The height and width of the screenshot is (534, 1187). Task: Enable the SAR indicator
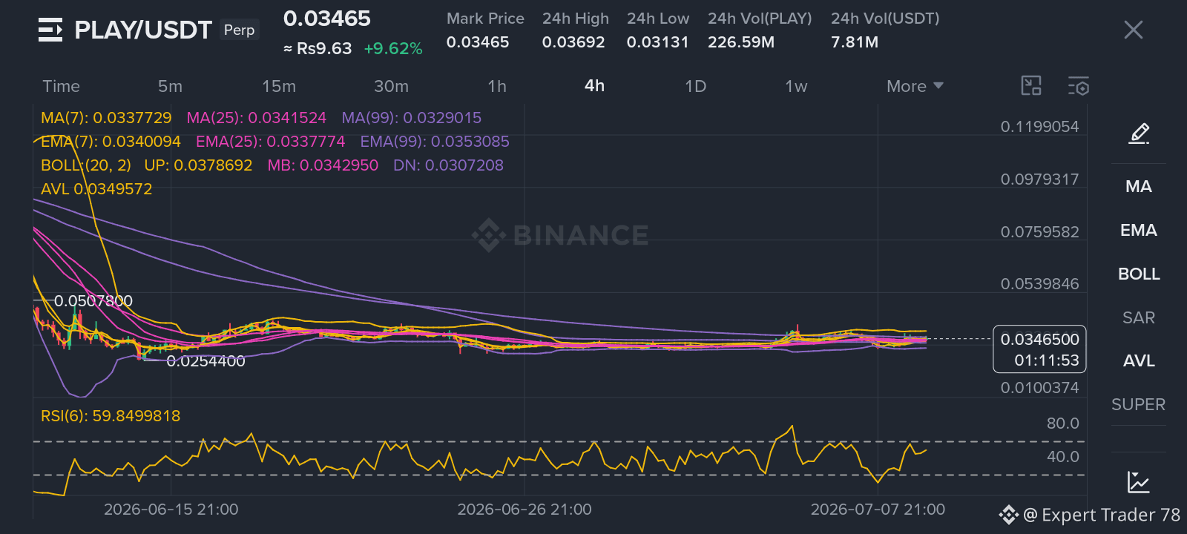(x=1139, y=318)
